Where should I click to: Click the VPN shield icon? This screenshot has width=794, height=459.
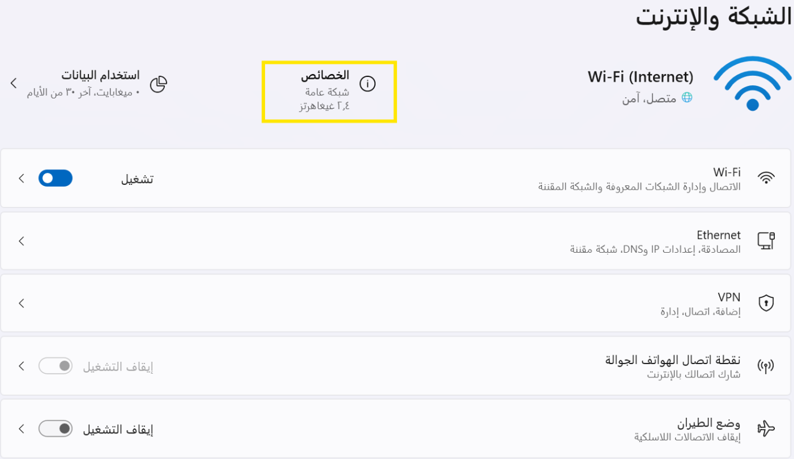(767, 303)
